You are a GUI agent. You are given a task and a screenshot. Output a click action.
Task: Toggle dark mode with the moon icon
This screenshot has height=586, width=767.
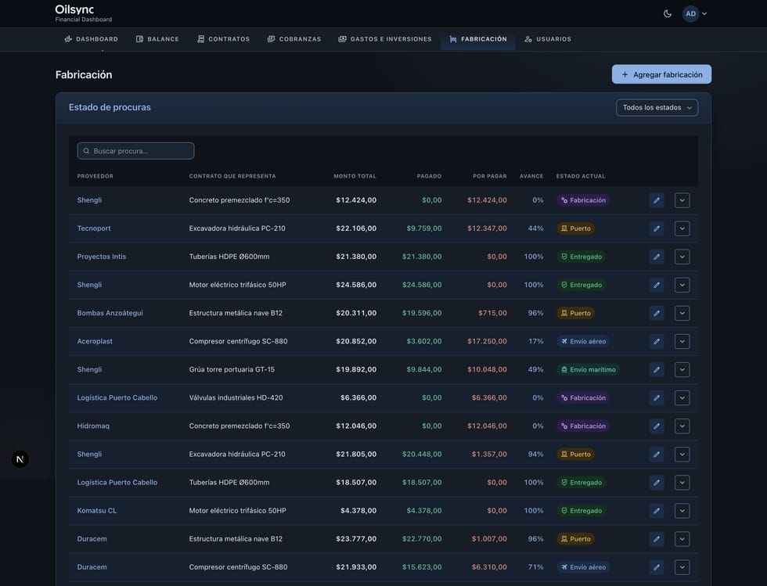667,14
